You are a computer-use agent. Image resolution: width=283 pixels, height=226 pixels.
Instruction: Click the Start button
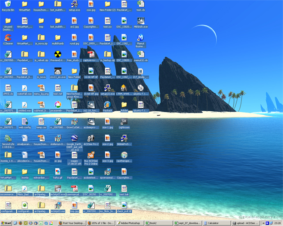[6, 223]
